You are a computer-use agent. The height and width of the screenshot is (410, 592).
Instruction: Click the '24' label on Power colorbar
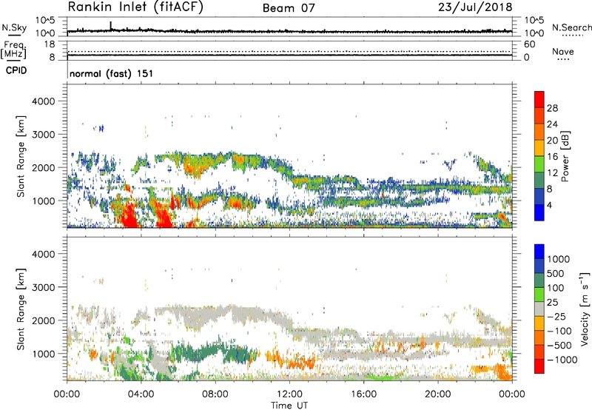[552, 124]
